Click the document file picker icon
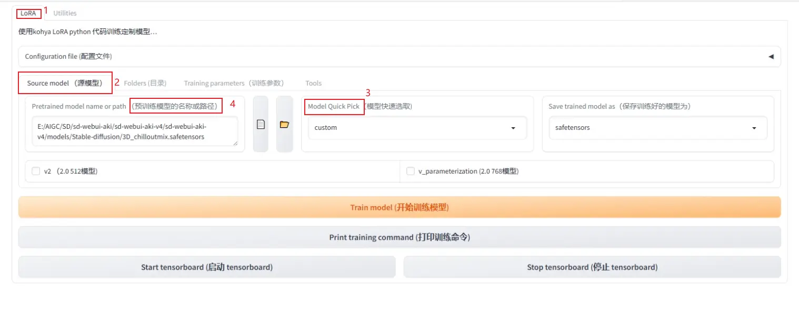The height and width of the screenshot is (326, 799). (261, 125)
